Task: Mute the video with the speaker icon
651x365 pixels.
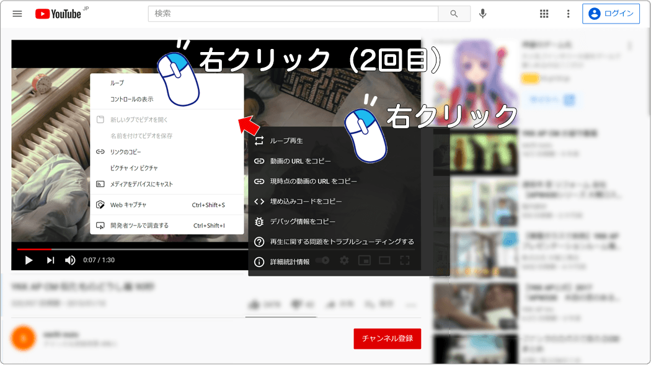Action: (x=70, y=260)
